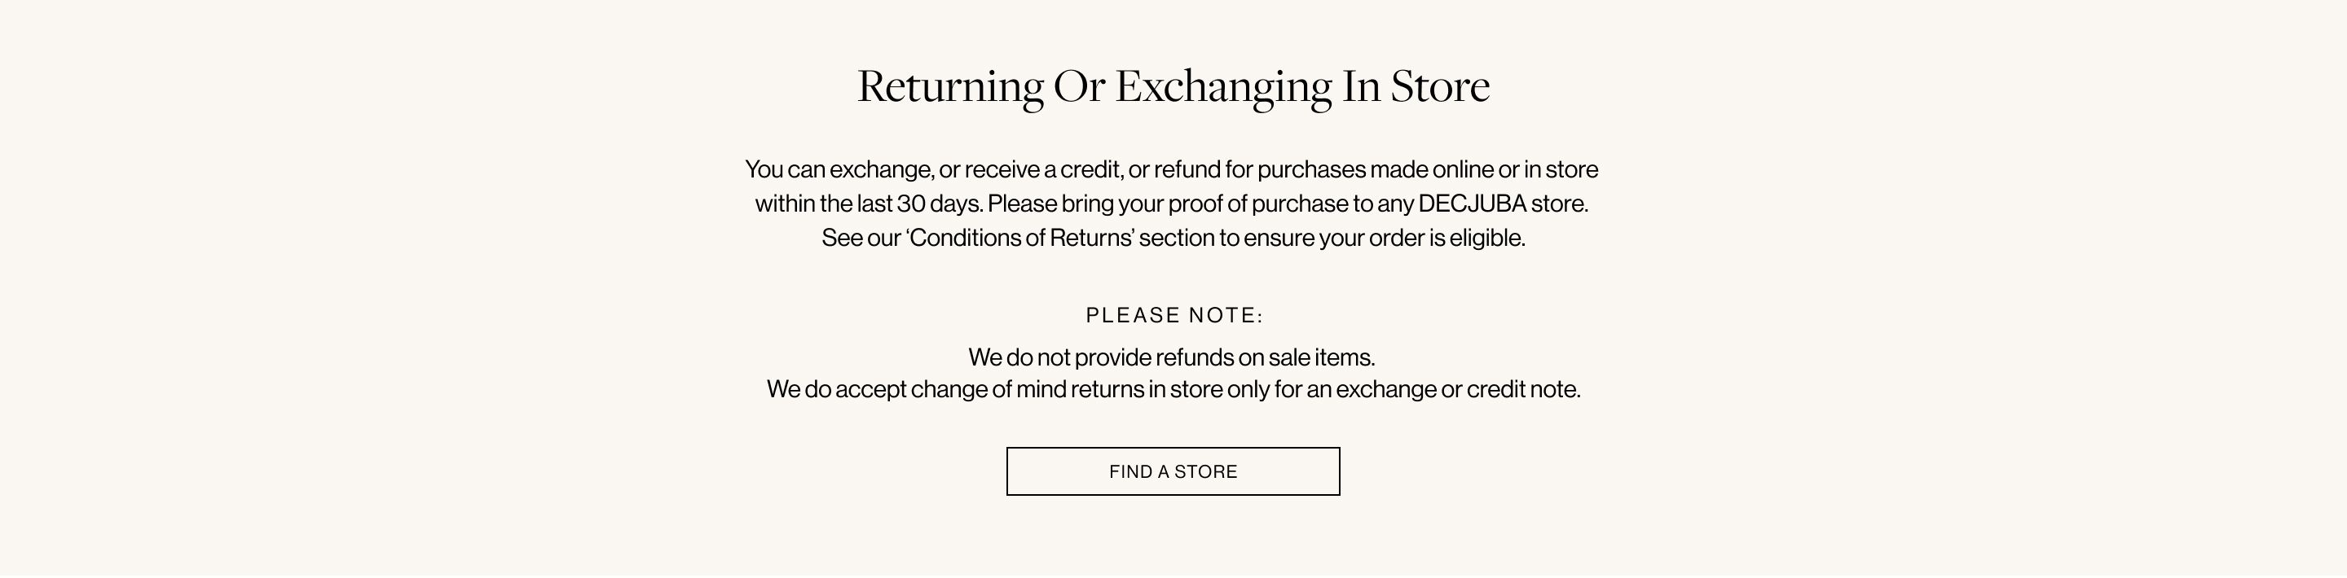
Task: Click the opening sentence about exchanges and refunds
Action: pos(1173,169)
